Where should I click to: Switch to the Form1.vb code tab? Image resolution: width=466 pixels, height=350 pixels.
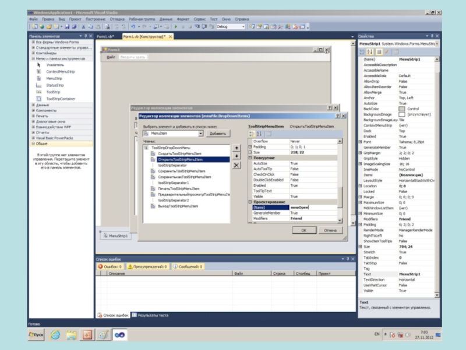(106, 37)
